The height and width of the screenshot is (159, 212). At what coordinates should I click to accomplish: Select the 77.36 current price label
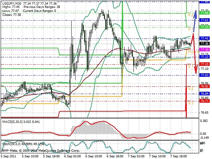(x=205, y=44)
